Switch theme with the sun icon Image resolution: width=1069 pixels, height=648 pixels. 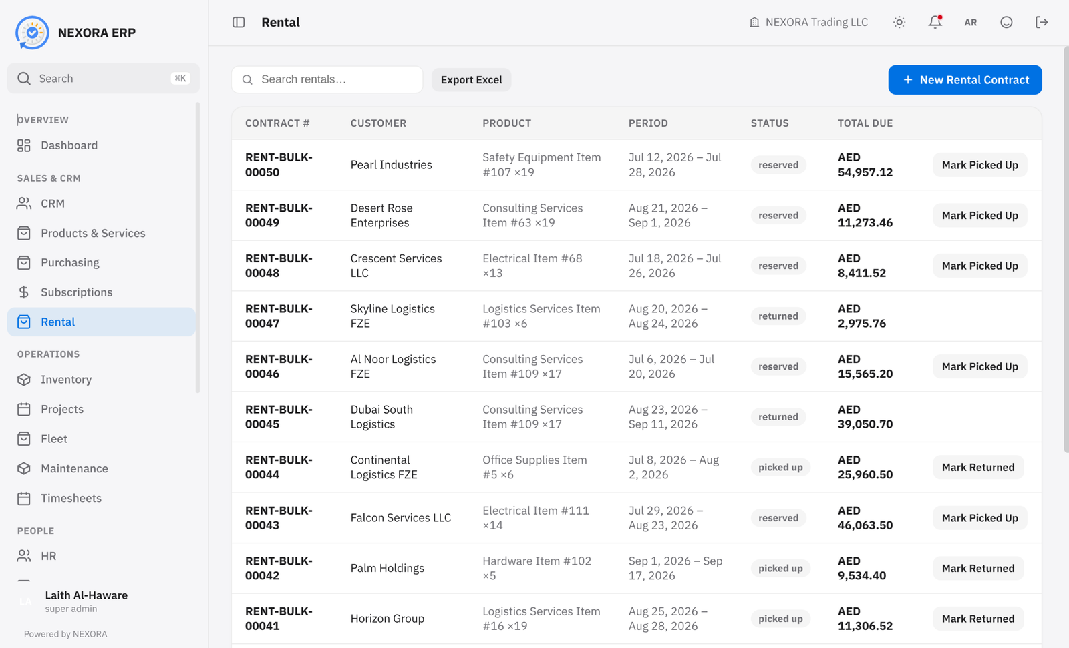click(x=899, y=22)
